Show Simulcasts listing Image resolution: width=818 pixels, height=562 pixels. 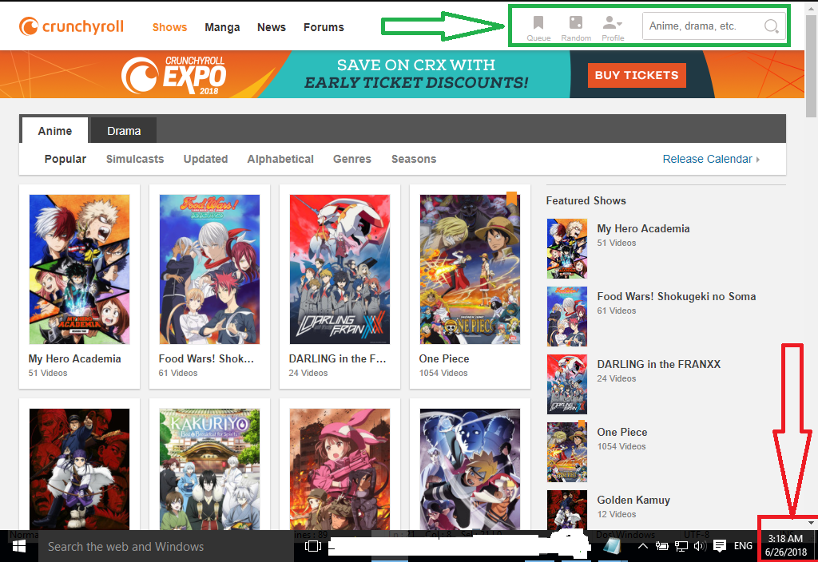pyautogui.click(x=135, y=159)
